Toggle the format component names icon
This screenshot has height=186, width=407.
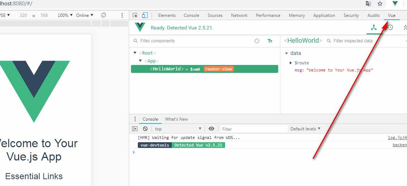click(x=270, y=41)
